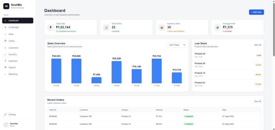Click Product 16 in Recent Orders
The image size is (275, 130).
(126, 116)
